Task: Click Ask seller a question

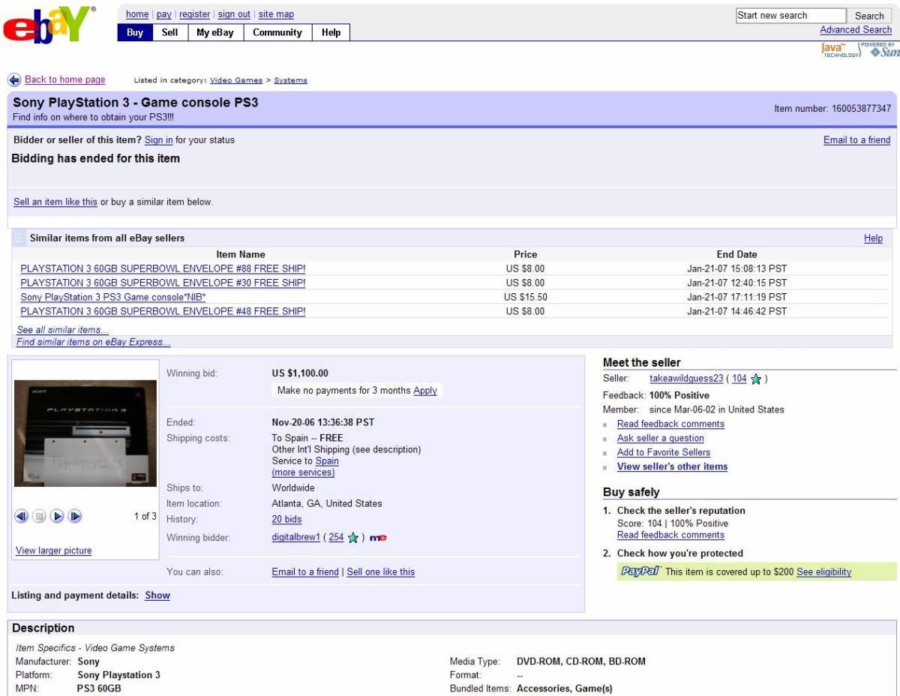Action: (x=661, y=438)
